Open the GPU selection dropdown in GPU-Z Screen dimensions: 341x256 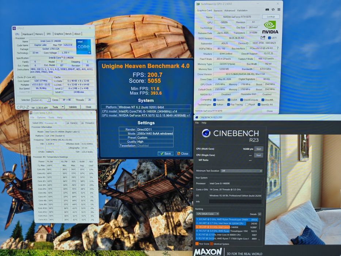coord(218,111)
